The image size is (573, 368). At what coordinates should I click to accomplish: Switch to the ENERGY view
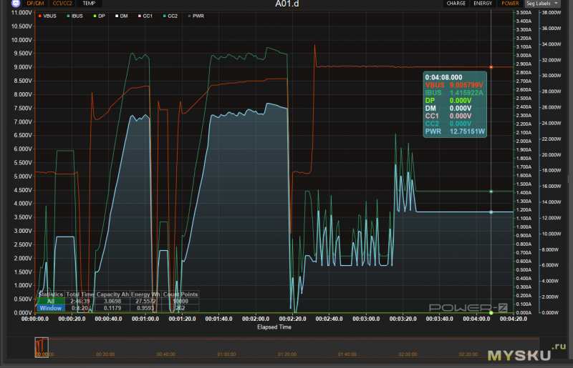483,4
